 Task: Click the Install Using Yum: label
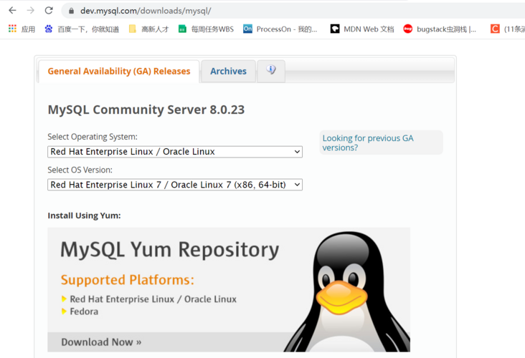tap(84, 216)
